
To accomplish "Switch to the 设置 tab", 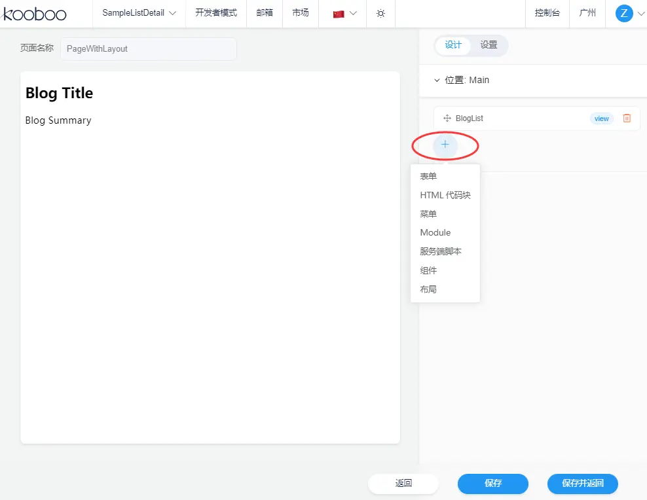I will [489, 45].
